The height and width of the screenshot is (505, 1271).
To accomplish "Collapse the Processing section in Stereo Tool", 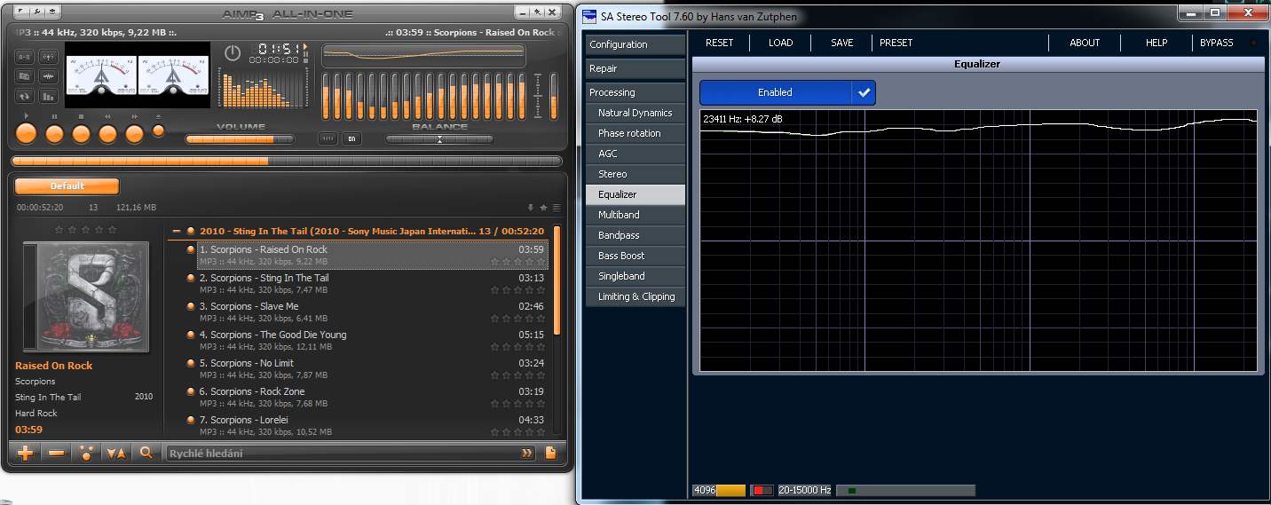I will [x=635, y=92].
